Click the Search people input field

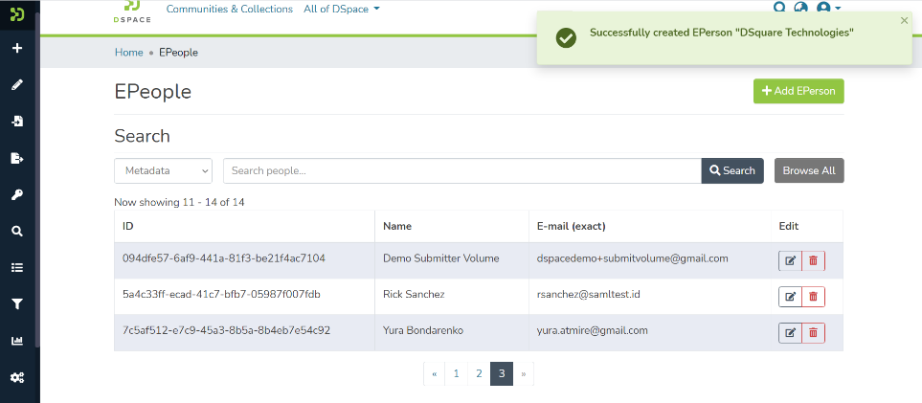click(x=461, y=170)
